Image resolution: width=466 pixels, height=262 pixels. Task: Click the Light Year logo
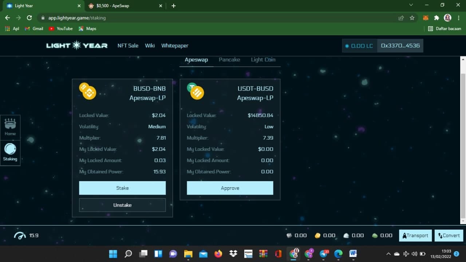pyautogui.click(x=77, y=46)
